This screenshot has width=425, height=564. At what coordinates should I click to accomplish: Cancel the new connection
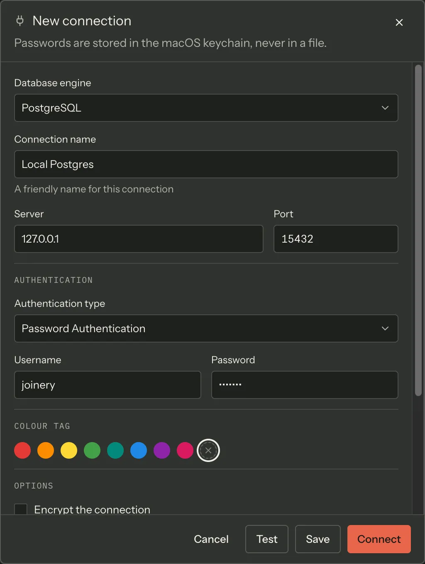click(211, 539)
